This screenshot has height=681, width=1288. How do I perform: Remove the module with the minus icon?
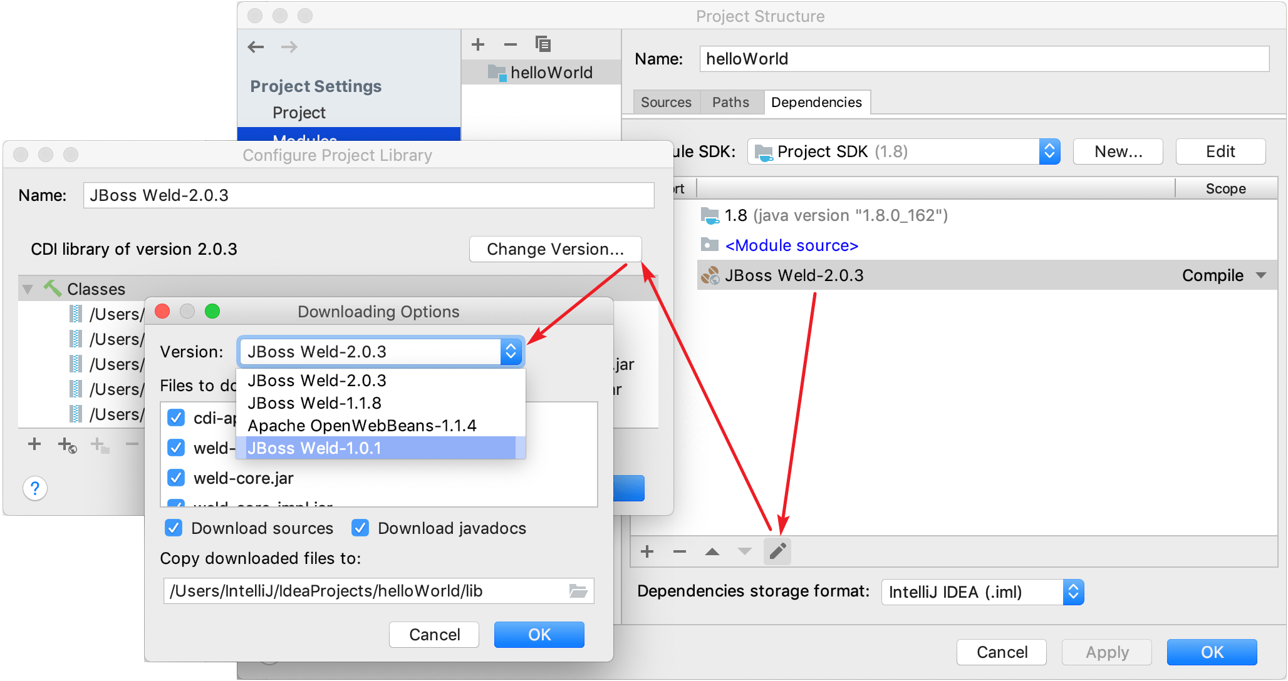tap(511, 44)
